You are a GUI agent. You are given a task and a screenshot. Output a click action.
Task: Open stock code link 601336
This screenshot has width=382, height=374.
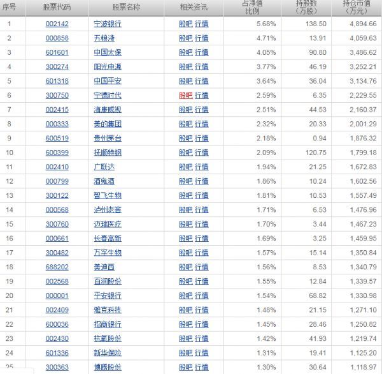click(x=57, y=353)
